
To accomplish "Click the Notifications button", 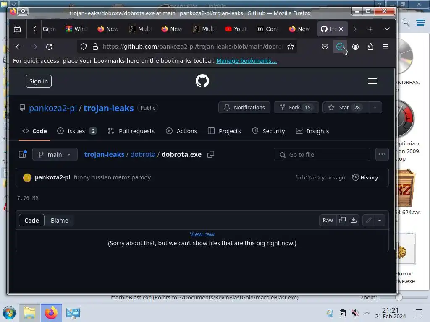I will 244,108.
